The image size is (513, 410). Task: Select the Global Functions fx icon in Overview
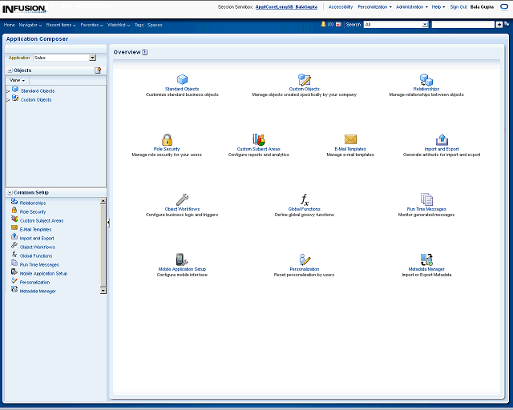click(x=305, y=199)
